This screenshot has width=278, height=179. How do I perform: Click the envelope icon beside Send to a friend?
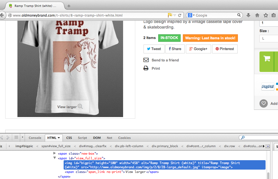tap(146, 60)
